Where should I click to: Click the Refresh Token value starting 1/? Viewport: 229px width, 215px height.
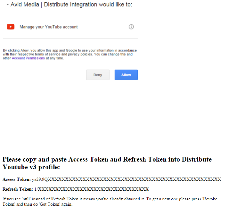click(91, 189)
